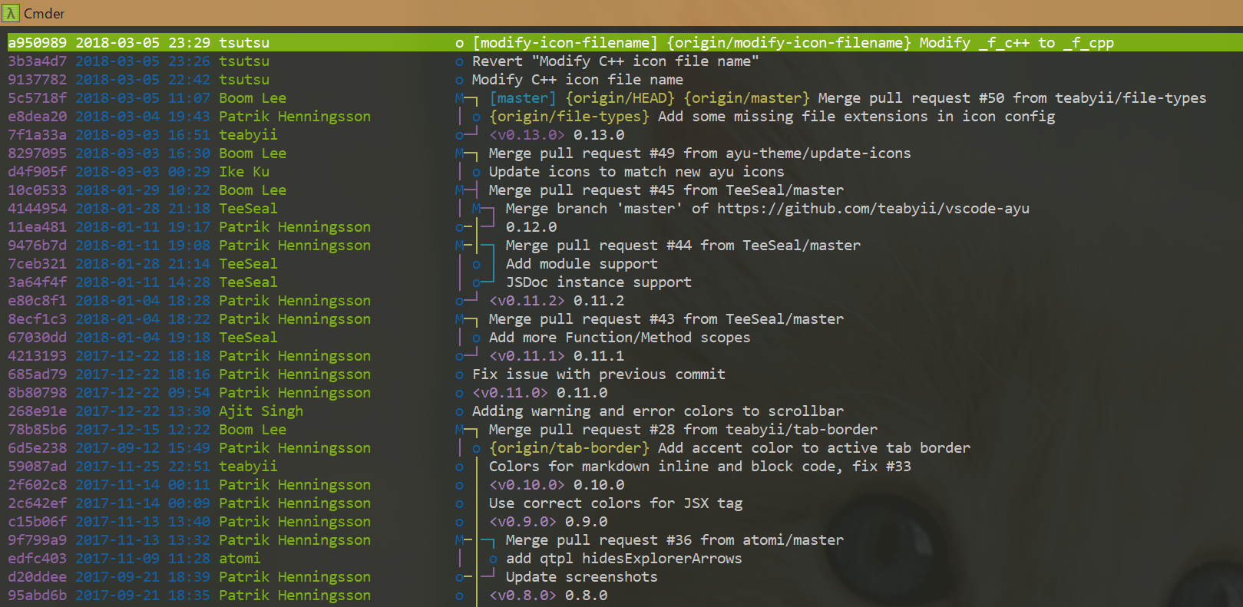Click commit hash 9f799a9
The height and width of the screenshot is (607, 1243).
pyautogui.click(x=37, y=540)
